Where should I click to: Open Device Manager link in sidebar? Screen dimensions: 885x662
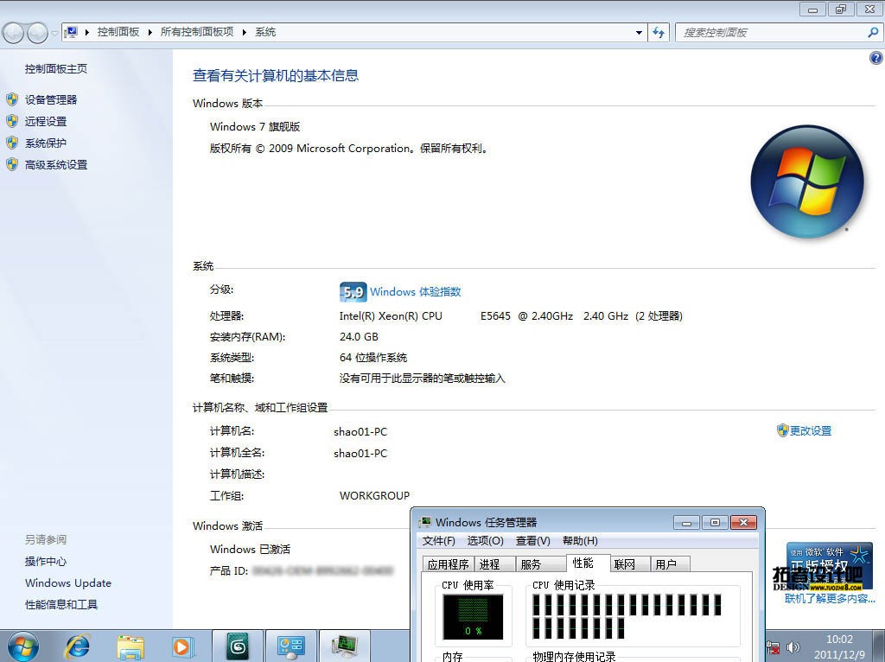pos(51,100)
